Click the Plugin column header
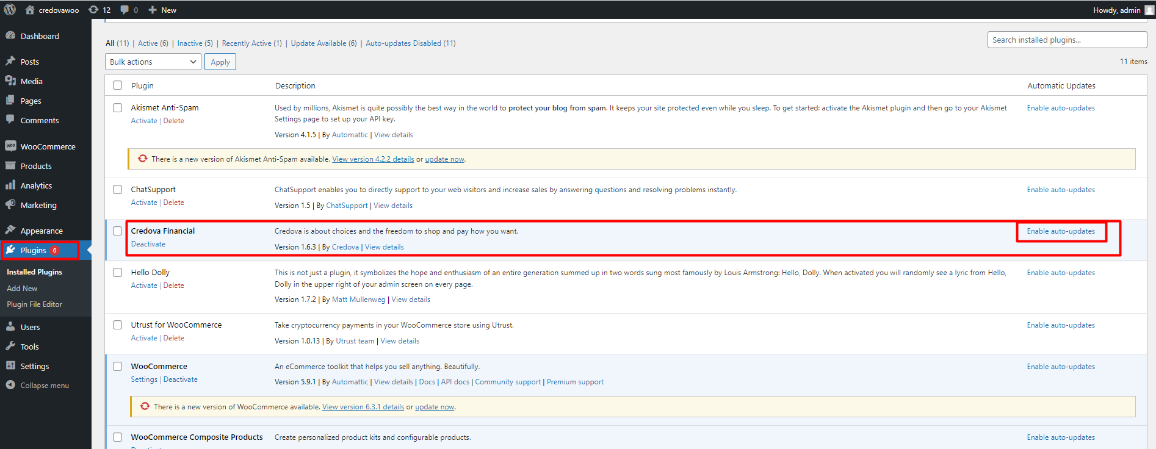Screen dimensions: 1156x449 click(x=143, y=86)
